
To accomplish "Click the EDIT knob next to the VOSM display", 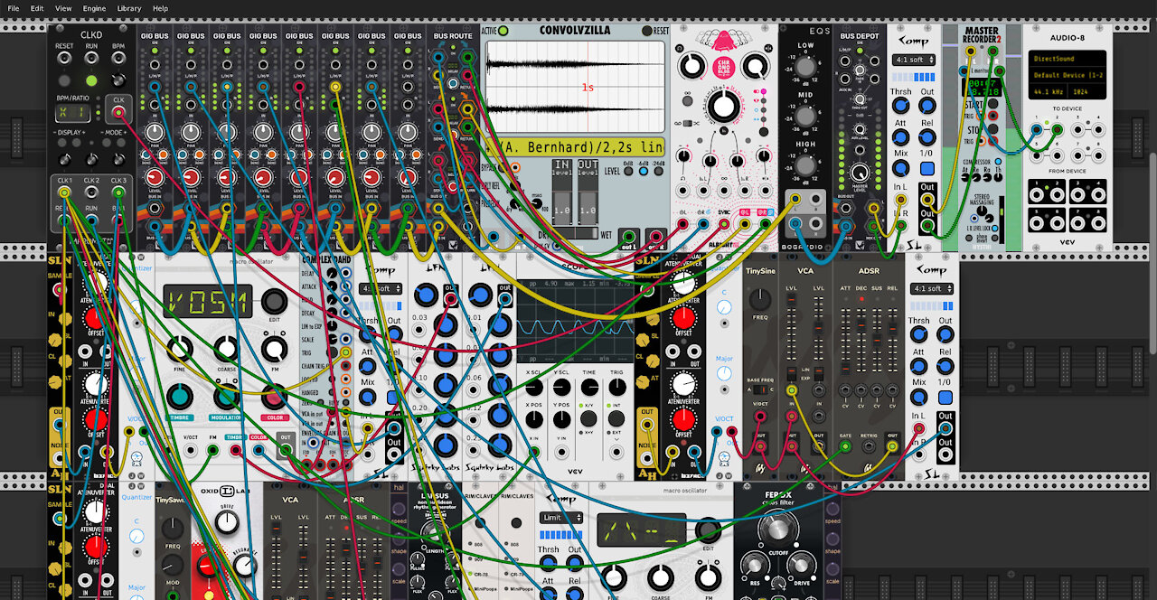I will pyautogui.click(x=274, y=303).
